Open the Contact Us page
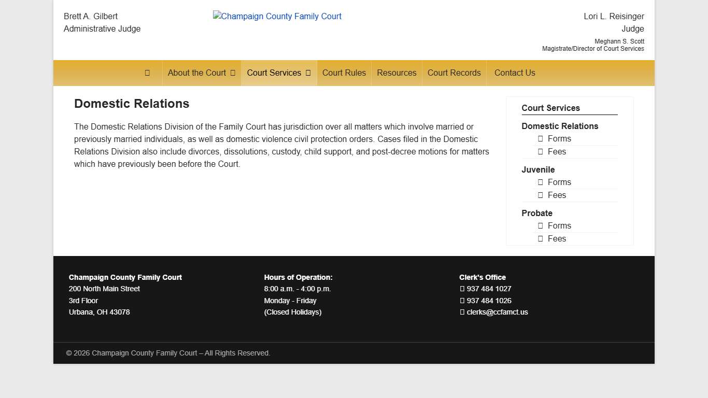Viewport: 708px width, 398px height. (x=514, y=73)
